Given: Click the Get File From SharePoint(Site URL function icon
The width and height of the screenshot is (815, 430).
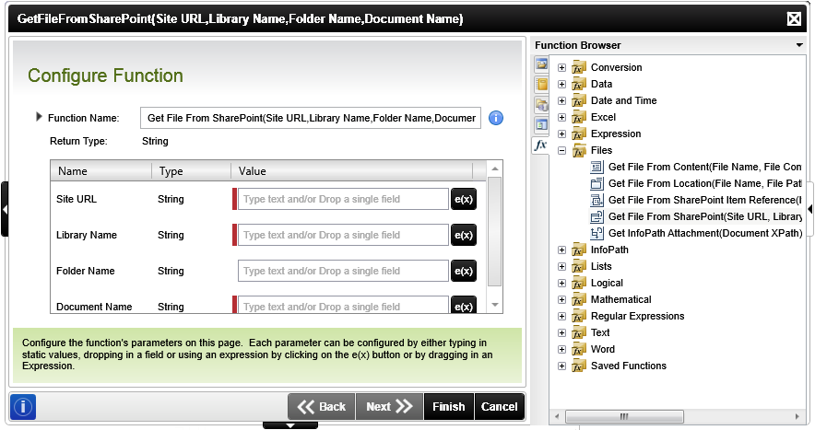Looking at the screenshot, I should coord(596,216).
